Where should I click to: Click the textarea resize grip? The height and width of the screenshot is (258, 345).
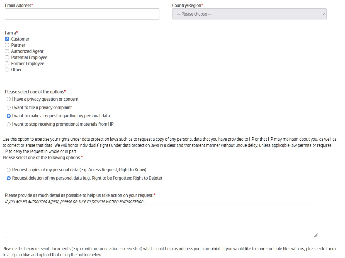[316, 236]
